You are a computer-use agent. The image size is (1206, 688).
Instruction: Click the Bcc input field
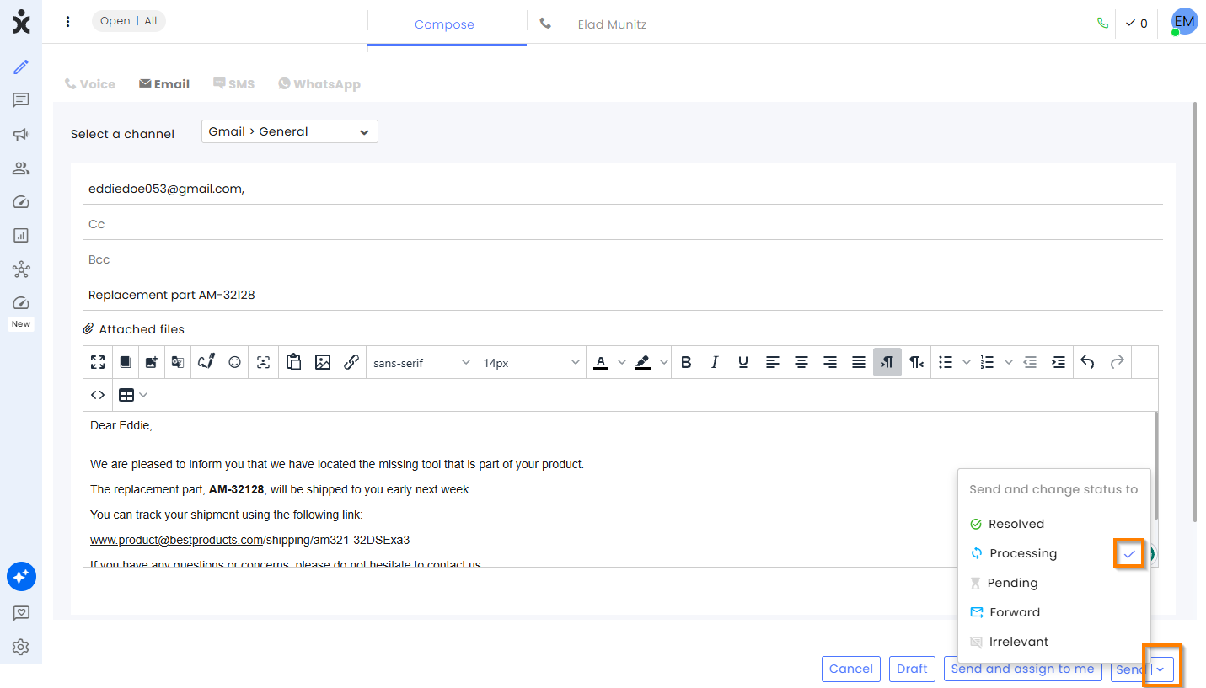coord(623,259)
